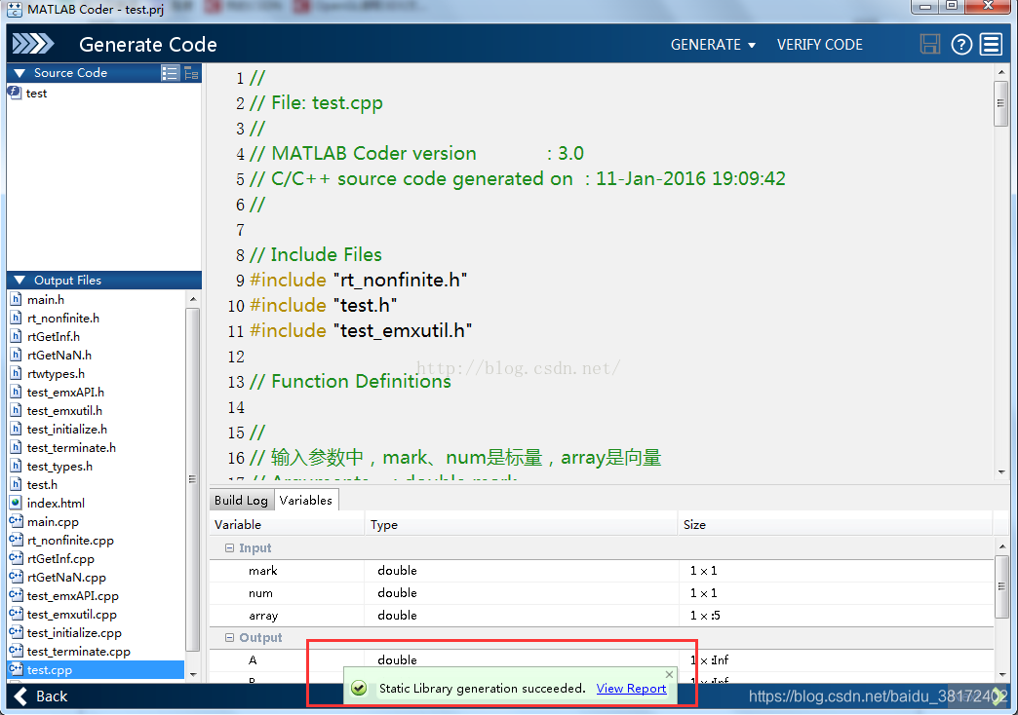Viewport: 1018px width, 715px height.
Task: Switch Source Code panel to tree view
Action: click(x=191, y=73)
